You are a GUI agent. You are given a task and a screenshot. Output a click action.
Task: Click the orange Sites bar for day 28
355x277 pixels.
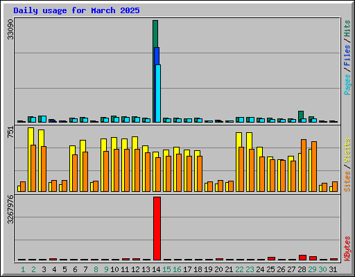(x=304, y=166)
